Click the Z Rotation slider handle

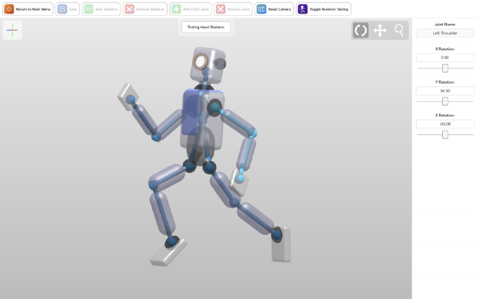pos(445,134)
